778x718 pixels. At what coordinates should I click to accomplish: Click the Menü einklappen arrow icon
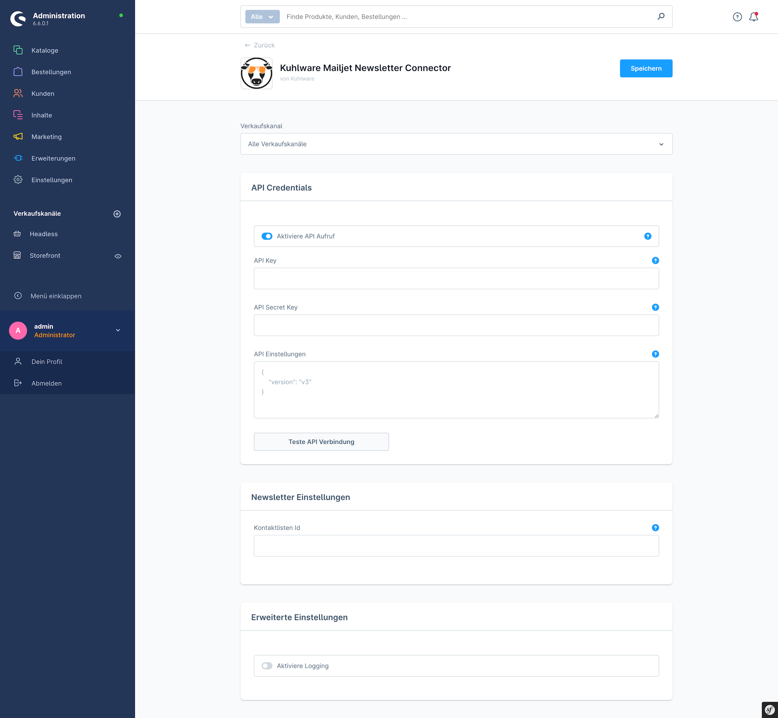tap(18, 296)
